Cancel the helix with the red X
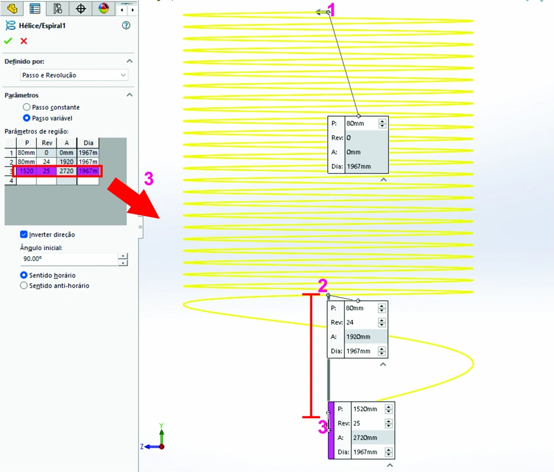554x472 pixels. point(24,41)
